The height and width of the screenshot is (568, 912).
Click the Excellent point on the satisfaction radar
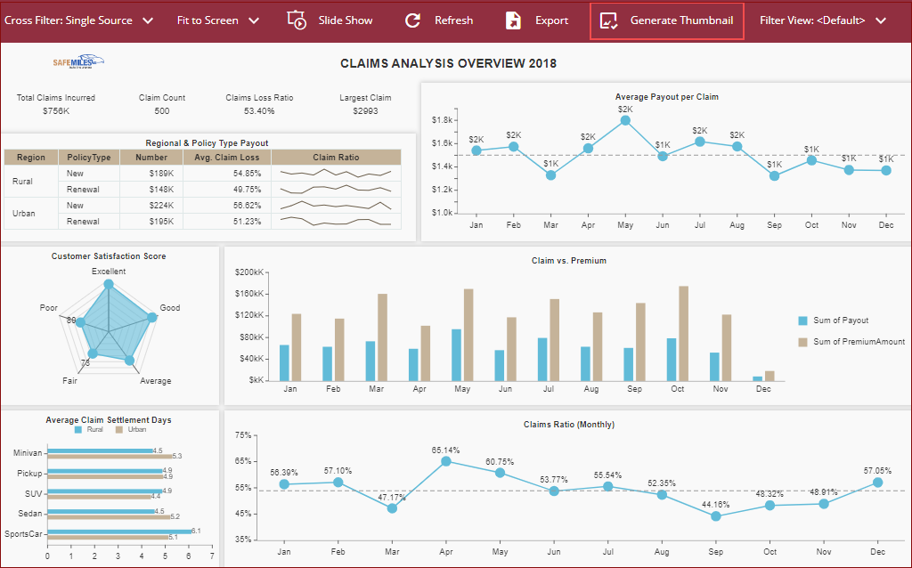pyautogui.click(x=109, y=285)
